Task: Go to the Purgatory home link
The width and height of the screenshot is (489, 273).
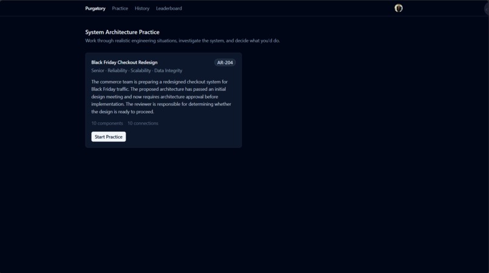Action: (x=95, y=8)
